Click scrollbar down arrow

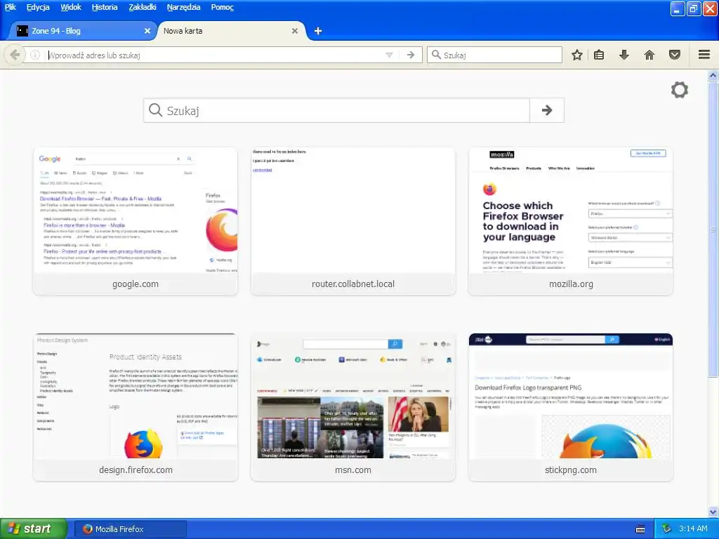tap(713, 512)
